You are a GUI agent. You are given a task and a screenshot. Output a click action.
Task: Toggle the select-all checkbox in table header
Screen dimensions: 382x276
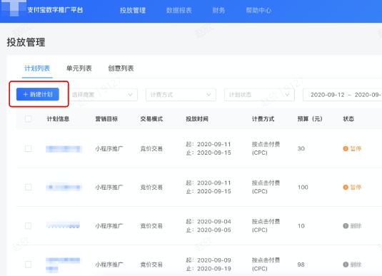(29, 119)
